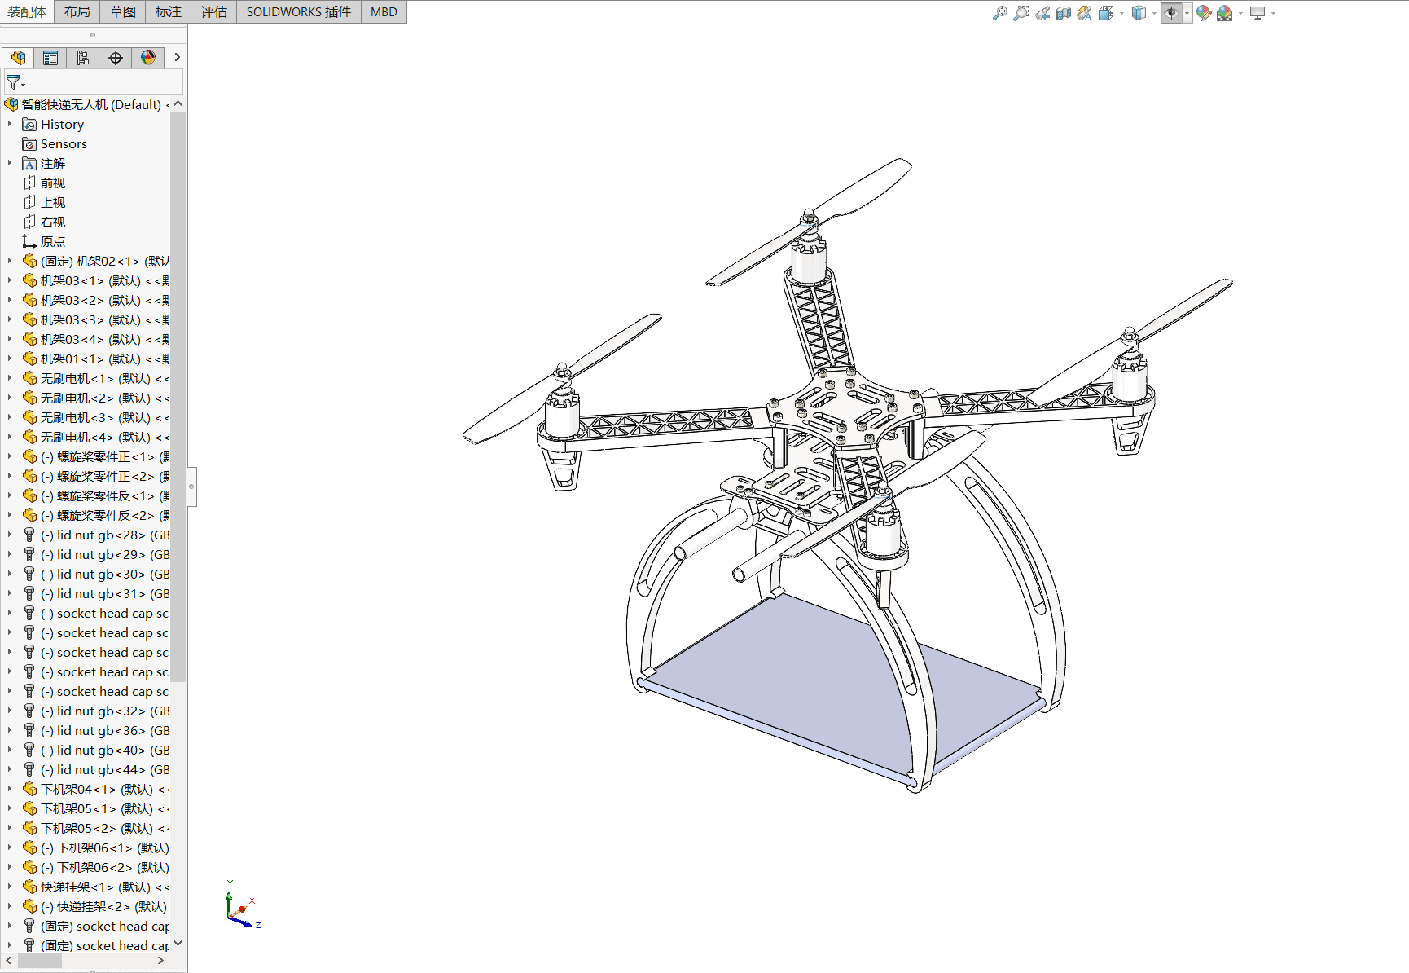
Task: Open the Display Style dropdown arrow
Action: pyautogui.click(x=1154, y=13)
